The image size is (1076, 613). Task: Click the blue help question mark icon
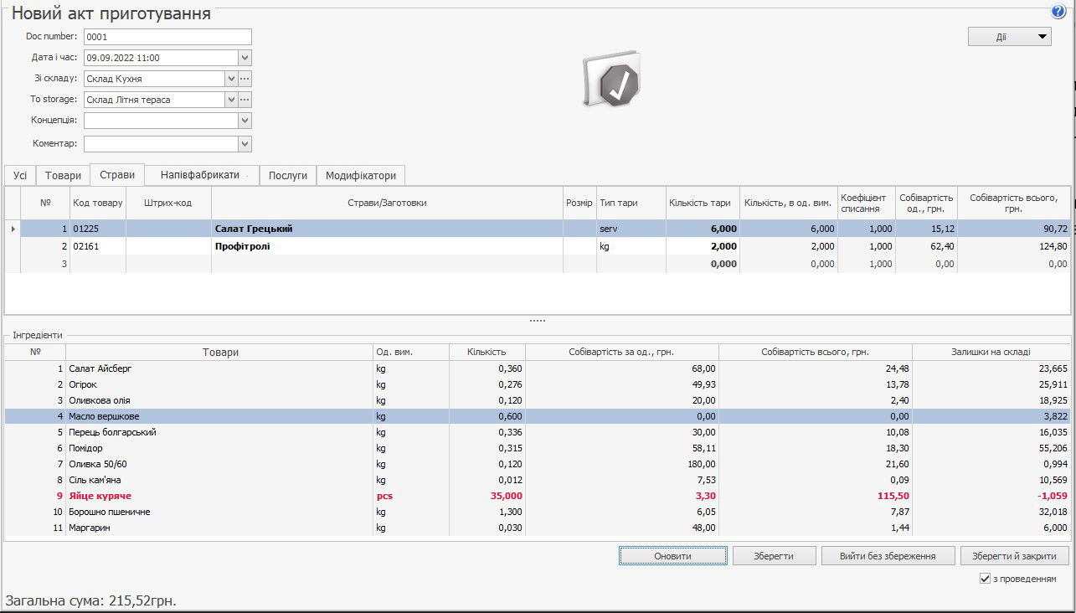click(1058, 12)
